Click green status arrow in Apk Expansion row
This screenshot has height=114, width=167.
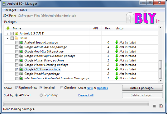tap(117, 56)
